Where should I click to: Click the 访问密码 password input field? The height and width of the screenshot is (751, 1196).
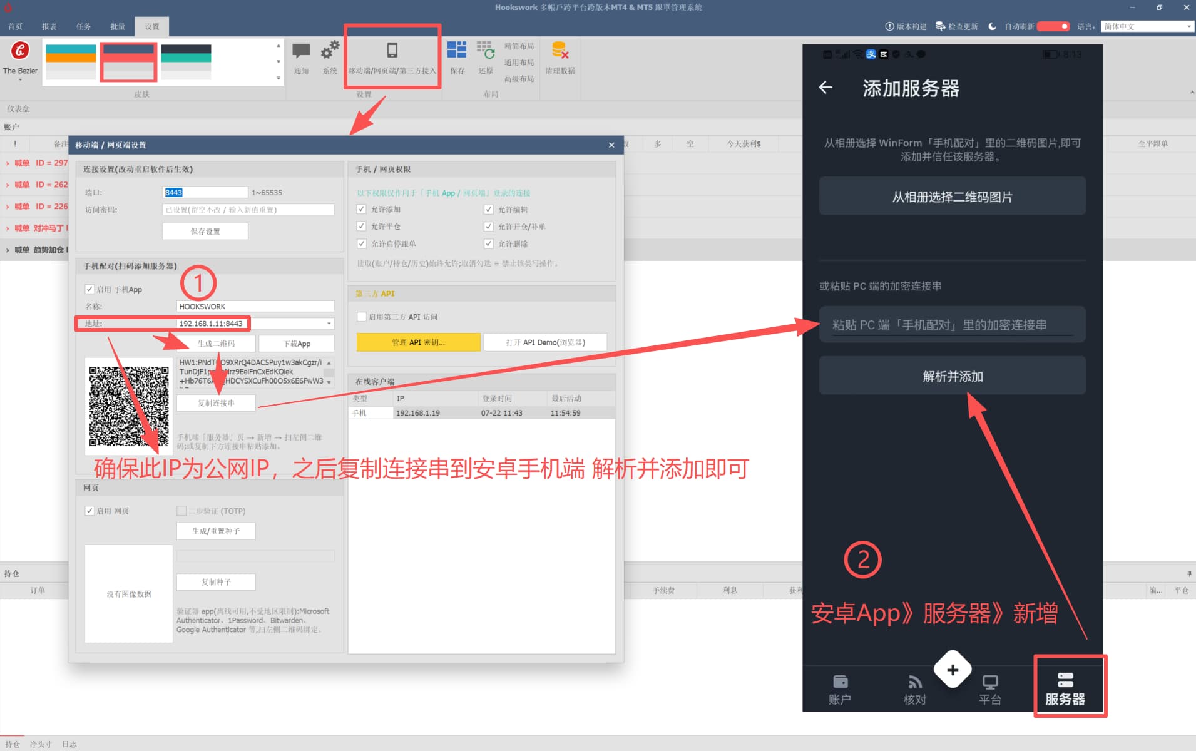[x=248, y=210]
